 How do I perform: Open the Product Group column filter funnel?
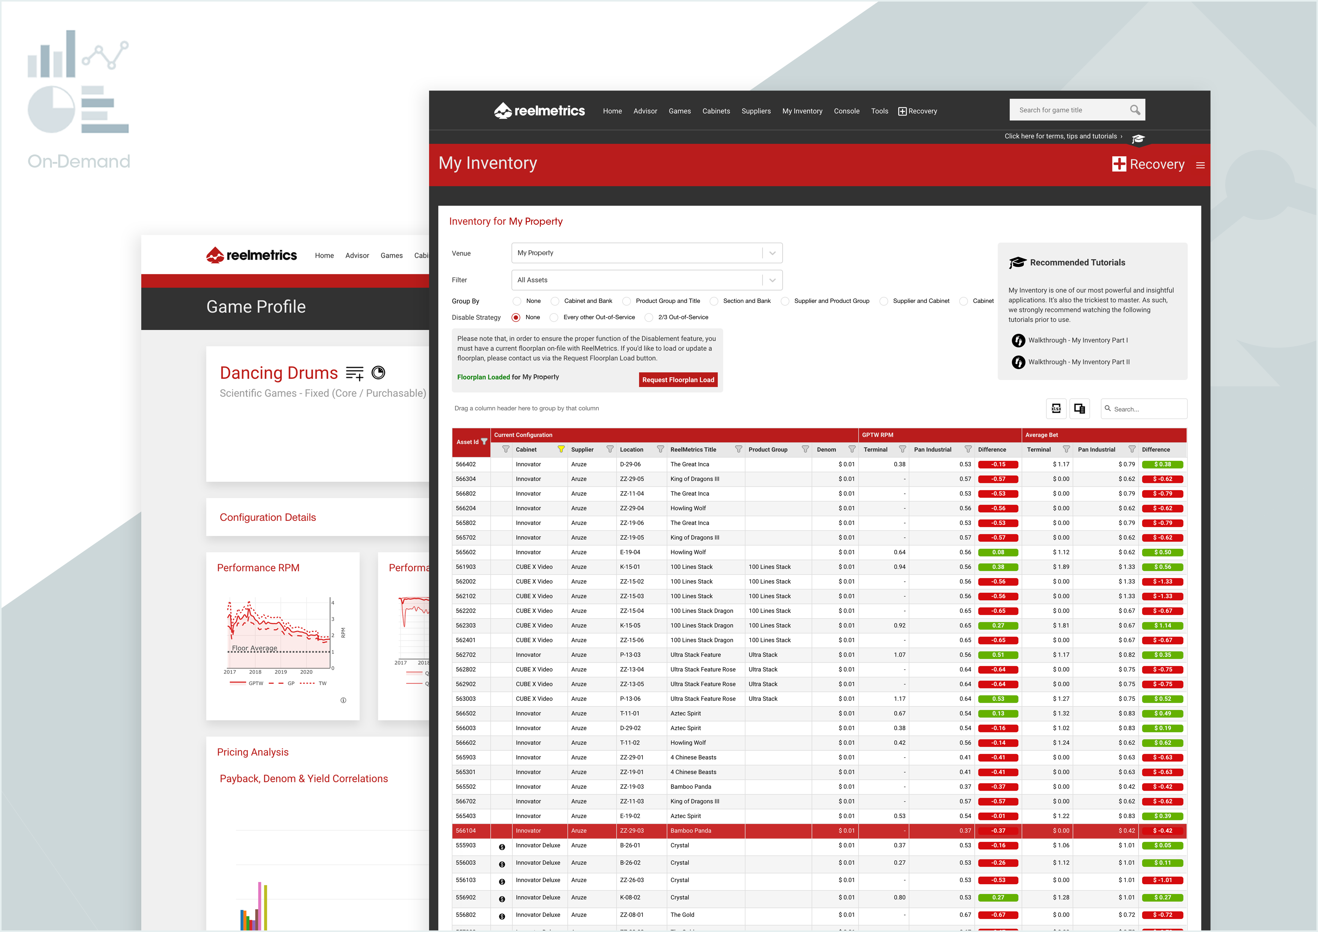point(805,449)
